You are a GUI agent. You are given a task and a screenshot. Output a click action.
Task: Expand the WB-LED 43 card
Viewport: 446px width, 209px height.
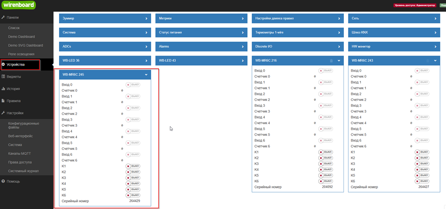click(x=201, y=60)
